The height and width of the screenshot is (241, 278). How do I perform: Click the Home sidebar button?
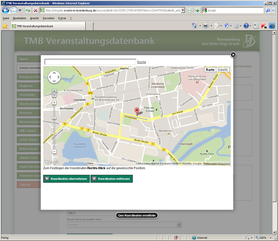point(29,59)
